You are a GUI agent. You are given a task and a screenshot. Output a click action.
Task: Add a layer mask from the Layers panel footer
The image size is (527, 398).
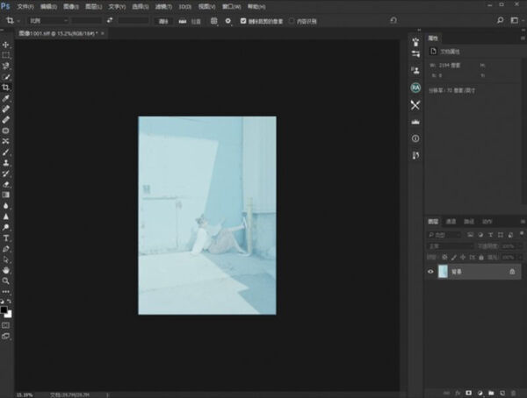(468, 392)
